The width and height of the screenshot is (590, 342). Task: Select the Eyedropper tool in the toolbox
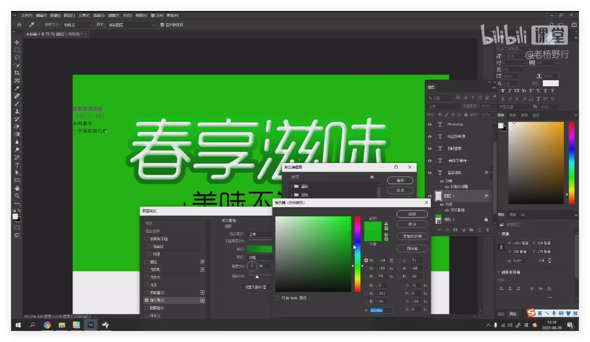tap(17, 88)
